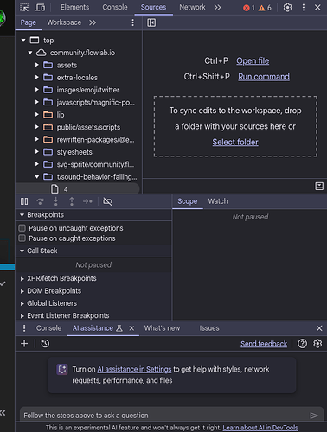This screenshot has width=327, height=432.
Task: Open the Network tab
Action: coord(192,7)
